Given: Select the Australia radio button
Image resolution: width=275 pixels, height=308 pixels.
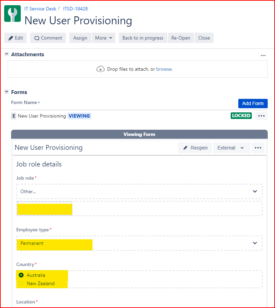Looking at the screenshot, I should [21, 275].
